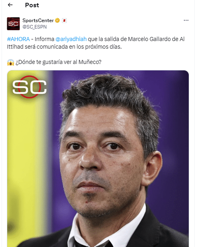Click the text 'Ittihad será comunicada en los próximos días'
Screen dimensions: 198x247
[x=64, y=47]
